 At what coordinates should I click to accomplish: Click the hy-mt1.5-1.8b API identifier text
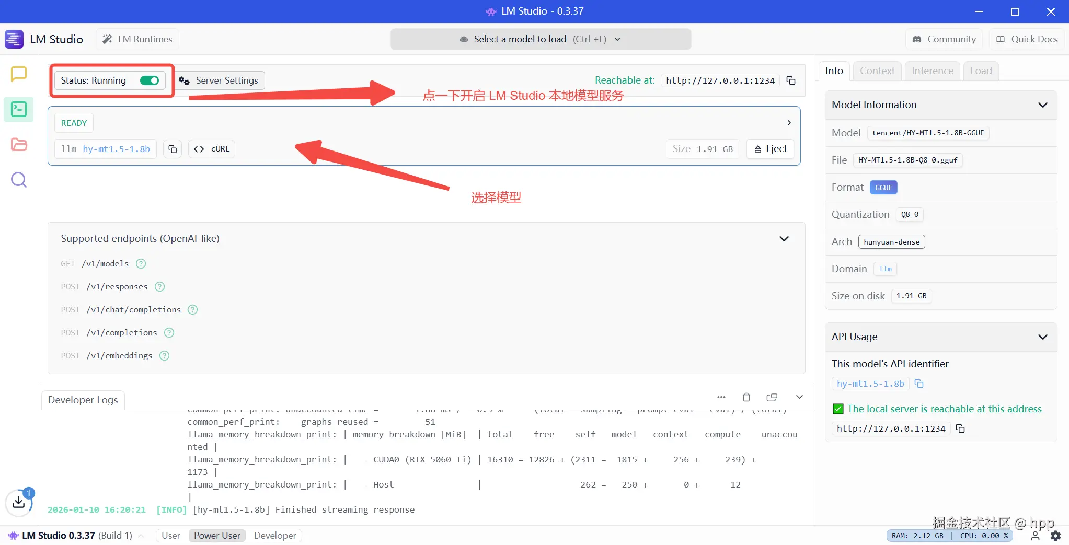pyautogui.click(x=870, y=384)
